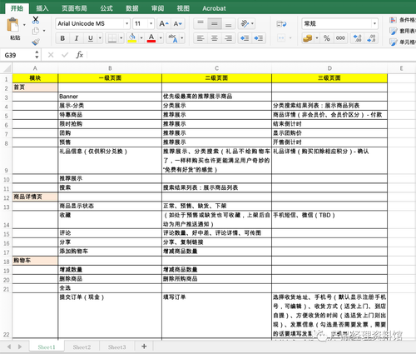Click the currency coins format icon

(308, 38)
